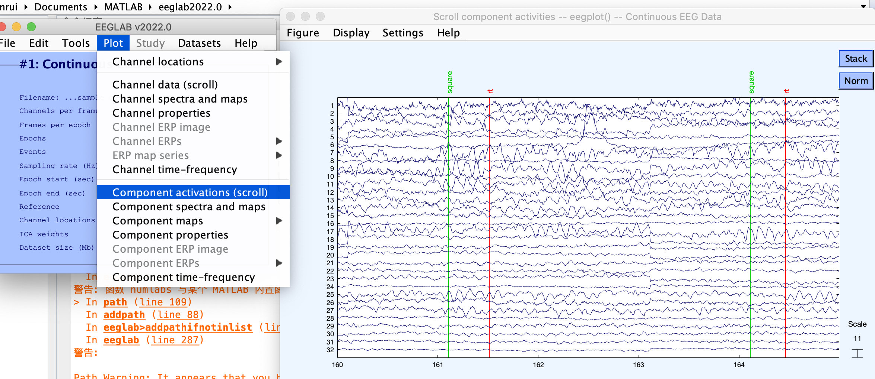Open Component properties
Viewport: 875px width, 379px height.
click(193, 235)
